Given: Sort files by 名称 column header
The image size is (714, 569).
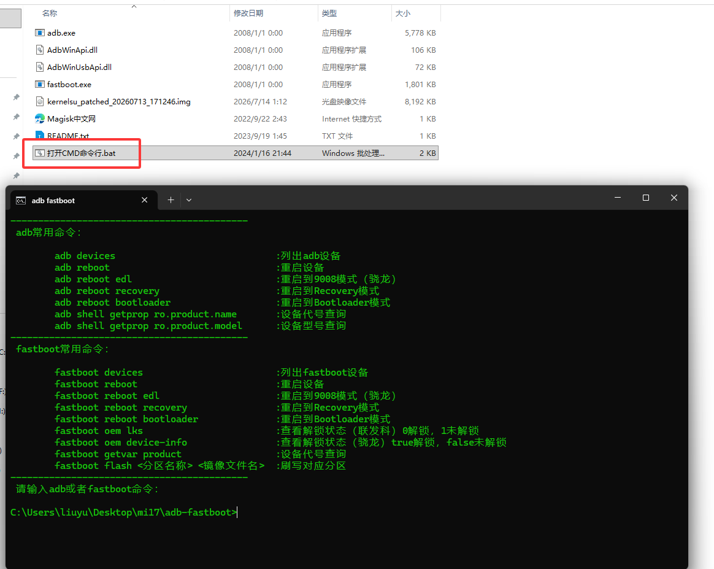Looking at the screenshot, I should coord(50,14).
